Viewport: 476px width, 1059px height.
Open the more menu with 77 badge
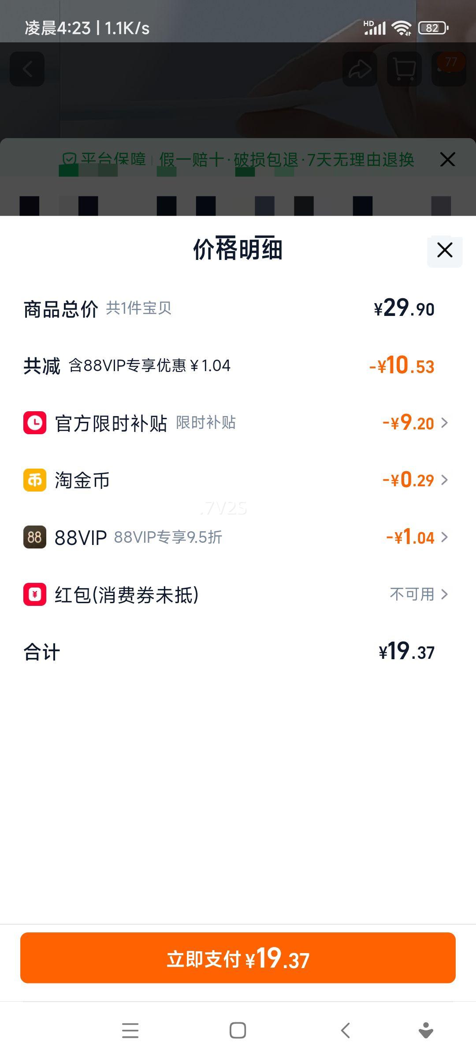[x=449, y=69]
